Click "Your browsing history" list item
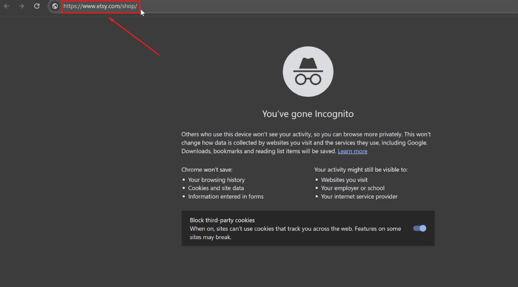 pyautogui.click(x=216, y=180)
